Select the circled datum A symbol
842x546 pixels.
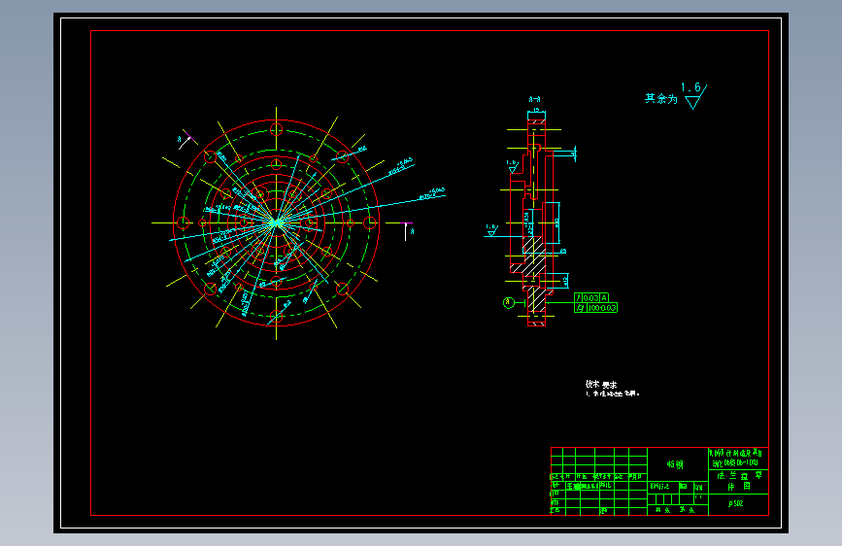[x=509, y=303]
